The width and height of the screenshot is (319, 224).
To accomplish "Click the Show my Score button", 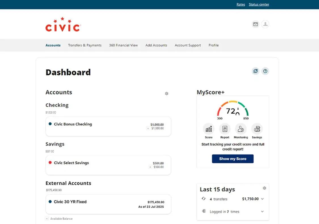I will [233, 159].
